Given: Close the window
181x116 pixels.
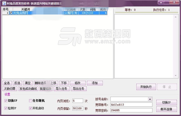Looking at the screenshot, I should pyautogui.click(x=174, y=2).
